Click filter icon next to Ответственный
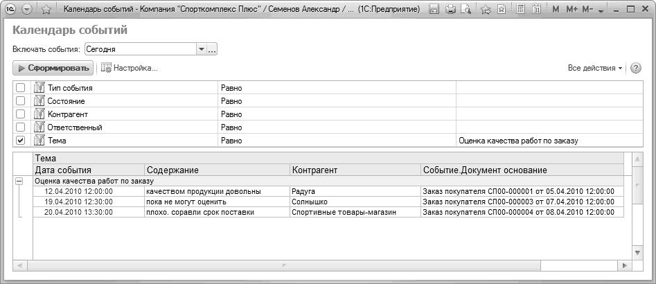The height and width of the screenshot is (284, 656). (x=39, y=127)
